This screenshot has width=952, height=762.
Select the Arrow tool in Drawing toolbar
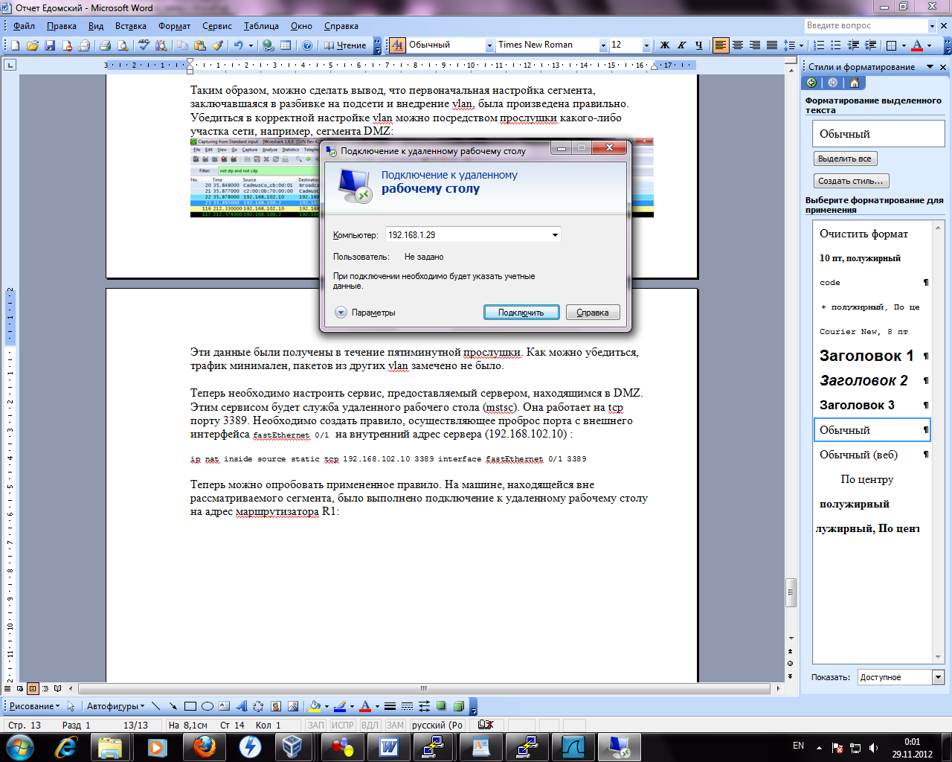coord(173,706)
